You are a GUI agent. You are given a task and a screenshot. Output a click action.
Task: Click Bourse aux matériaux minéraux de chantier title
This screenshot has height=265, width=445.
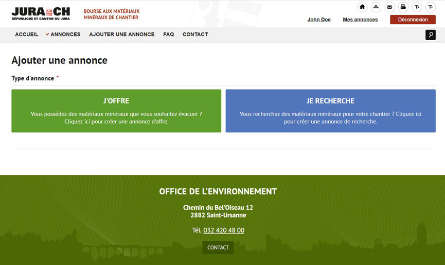tap(112, 14)
